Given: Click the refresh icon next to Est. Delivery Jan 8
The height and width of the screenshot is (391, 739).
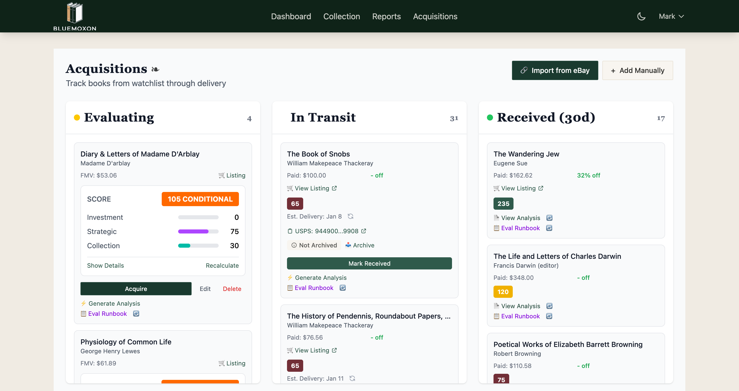Looking at the screenshot, I should coord(351,216).
